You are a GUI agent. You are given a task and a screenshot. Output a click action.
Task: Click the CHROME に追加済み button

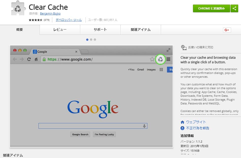coord(212,8)
